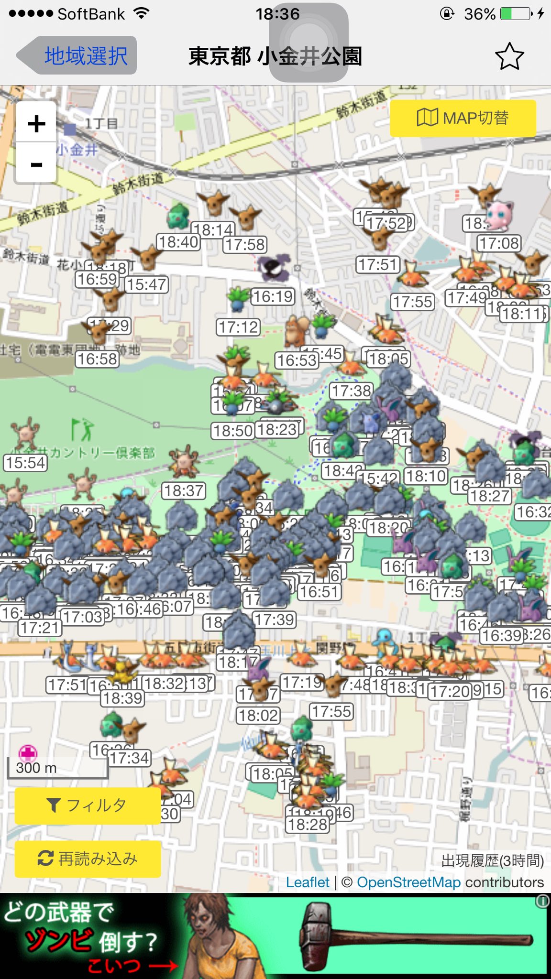Tap the Bulbasaur marker above 17:34
This screenshot has width=551, height=979.
[111, 725]
